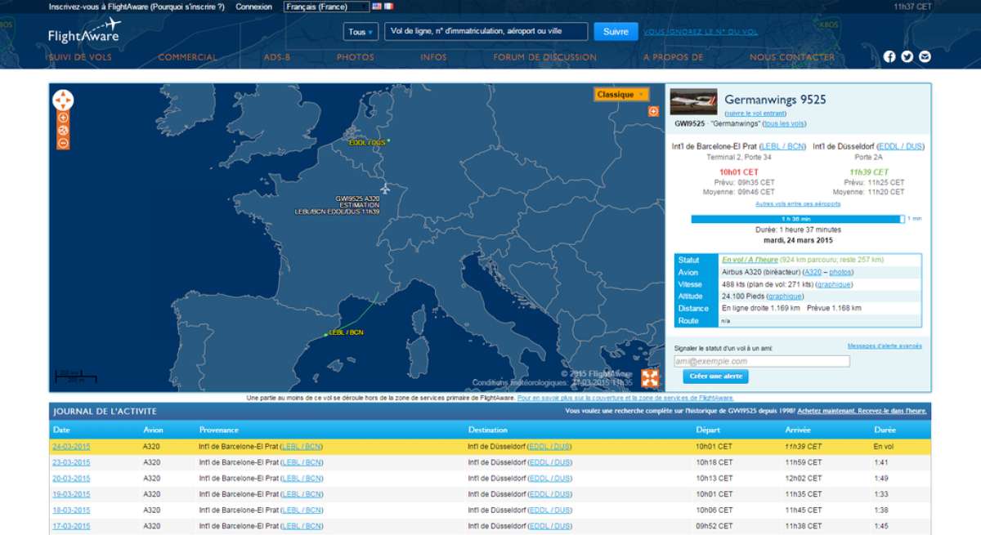This screenshot has height=535, width=981.
Task: Open the Infos menu
Action: 433,57
